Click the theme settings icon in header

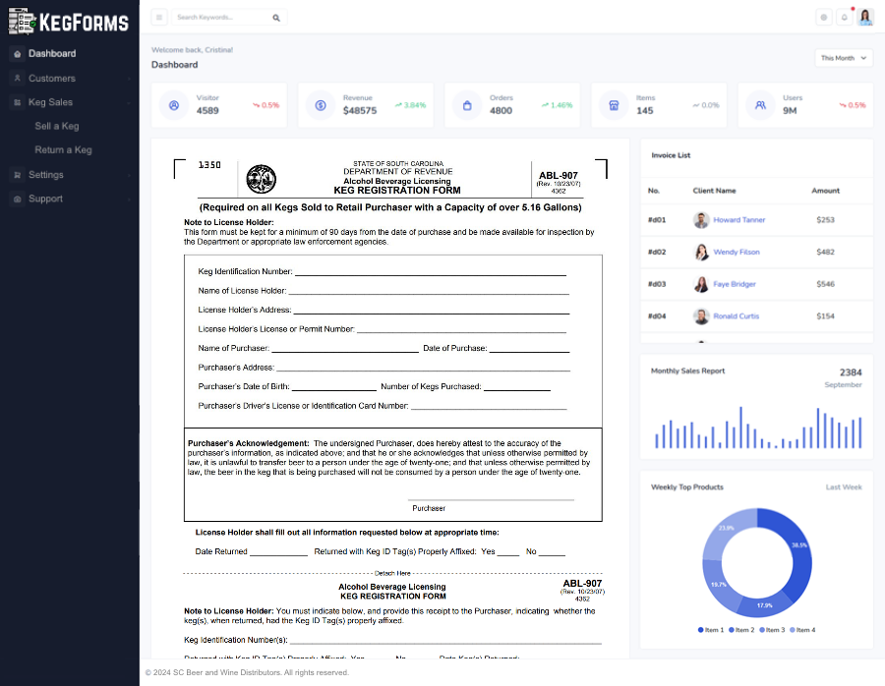[x=824, y=18]
